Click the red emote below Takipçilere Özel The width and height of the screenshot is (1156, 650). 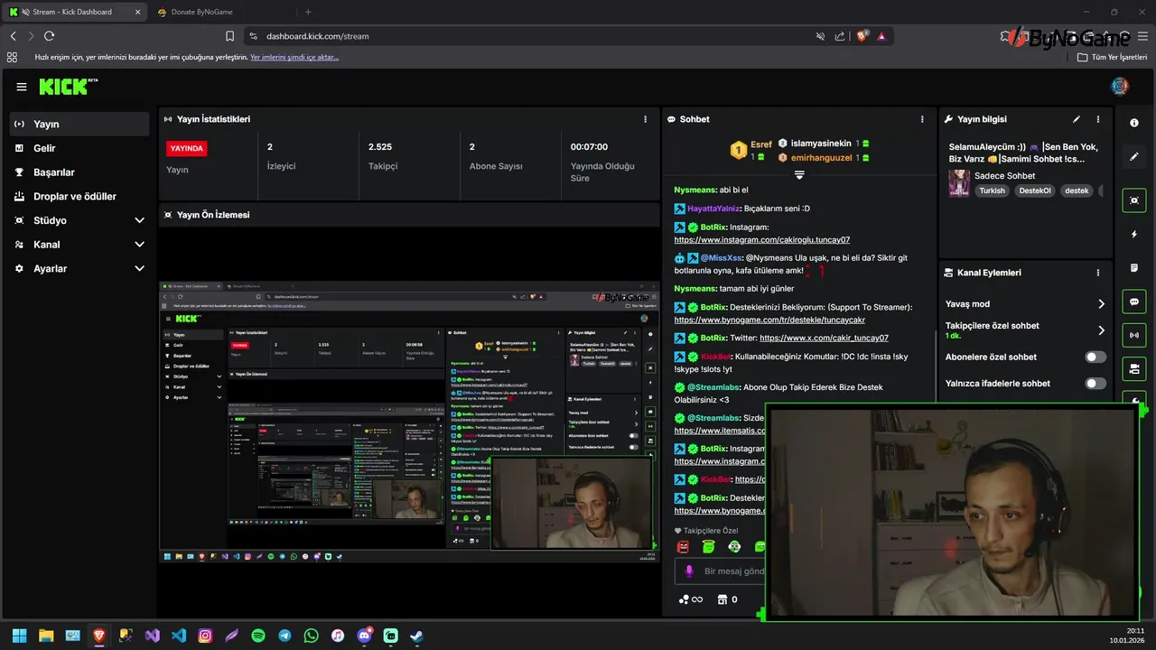point(683,547)
